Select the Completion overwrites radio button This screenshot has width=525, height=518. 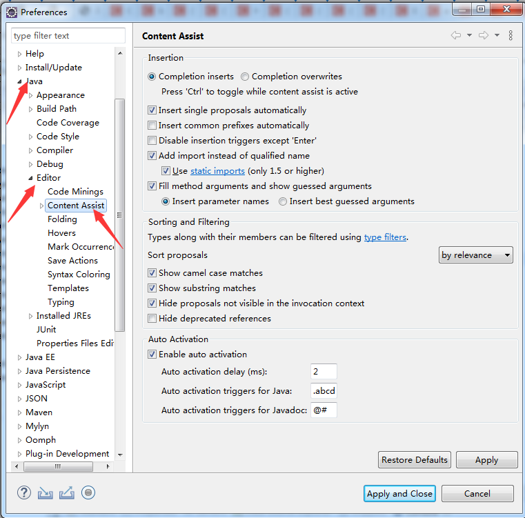(x=245, y=77)
